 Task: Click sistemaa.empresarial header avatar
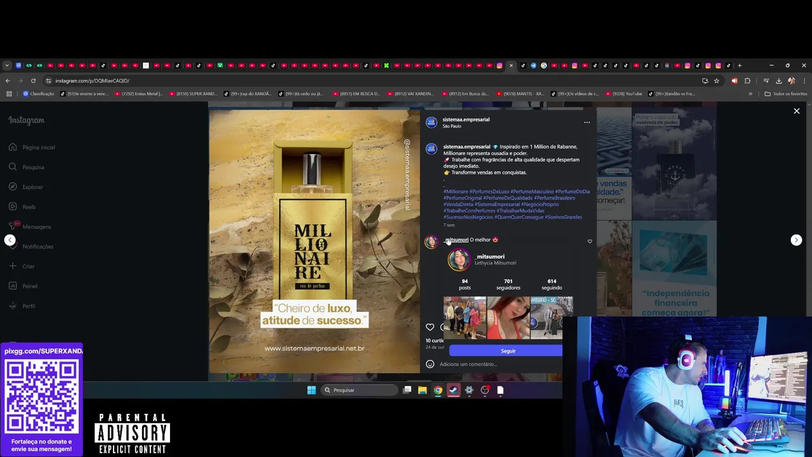431,123
